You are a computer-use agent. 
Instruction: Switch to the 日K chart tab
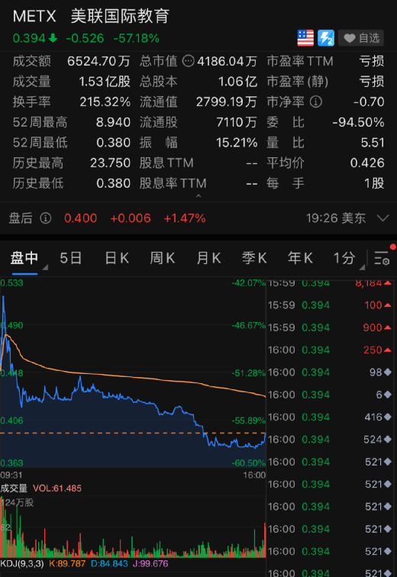pyautogui.click(x=117, y=258)
